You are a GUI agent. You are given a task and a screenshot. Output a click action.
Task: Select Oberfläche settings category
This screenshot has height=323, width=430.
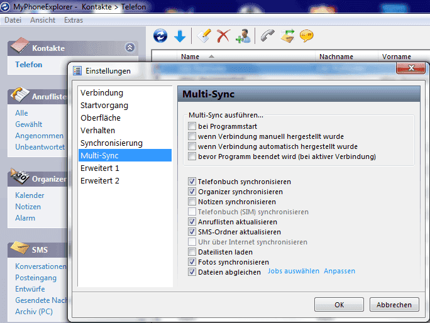[x=125, y=118]
